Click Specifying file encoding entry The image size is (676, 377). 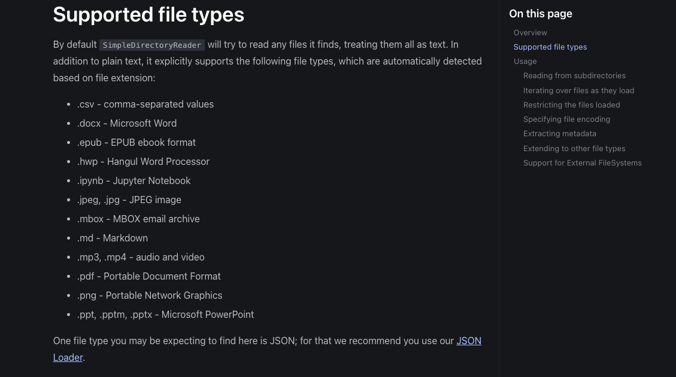click(566, 119)
